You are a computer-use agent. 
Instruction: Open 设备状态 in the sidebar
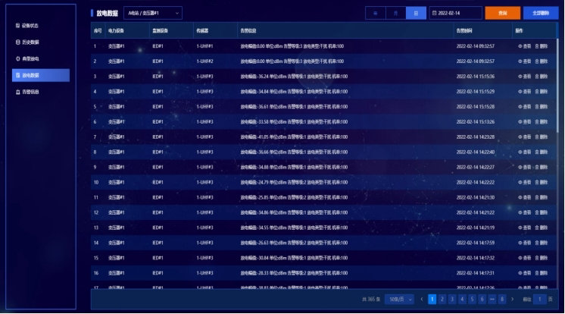[x=31, y=26]
